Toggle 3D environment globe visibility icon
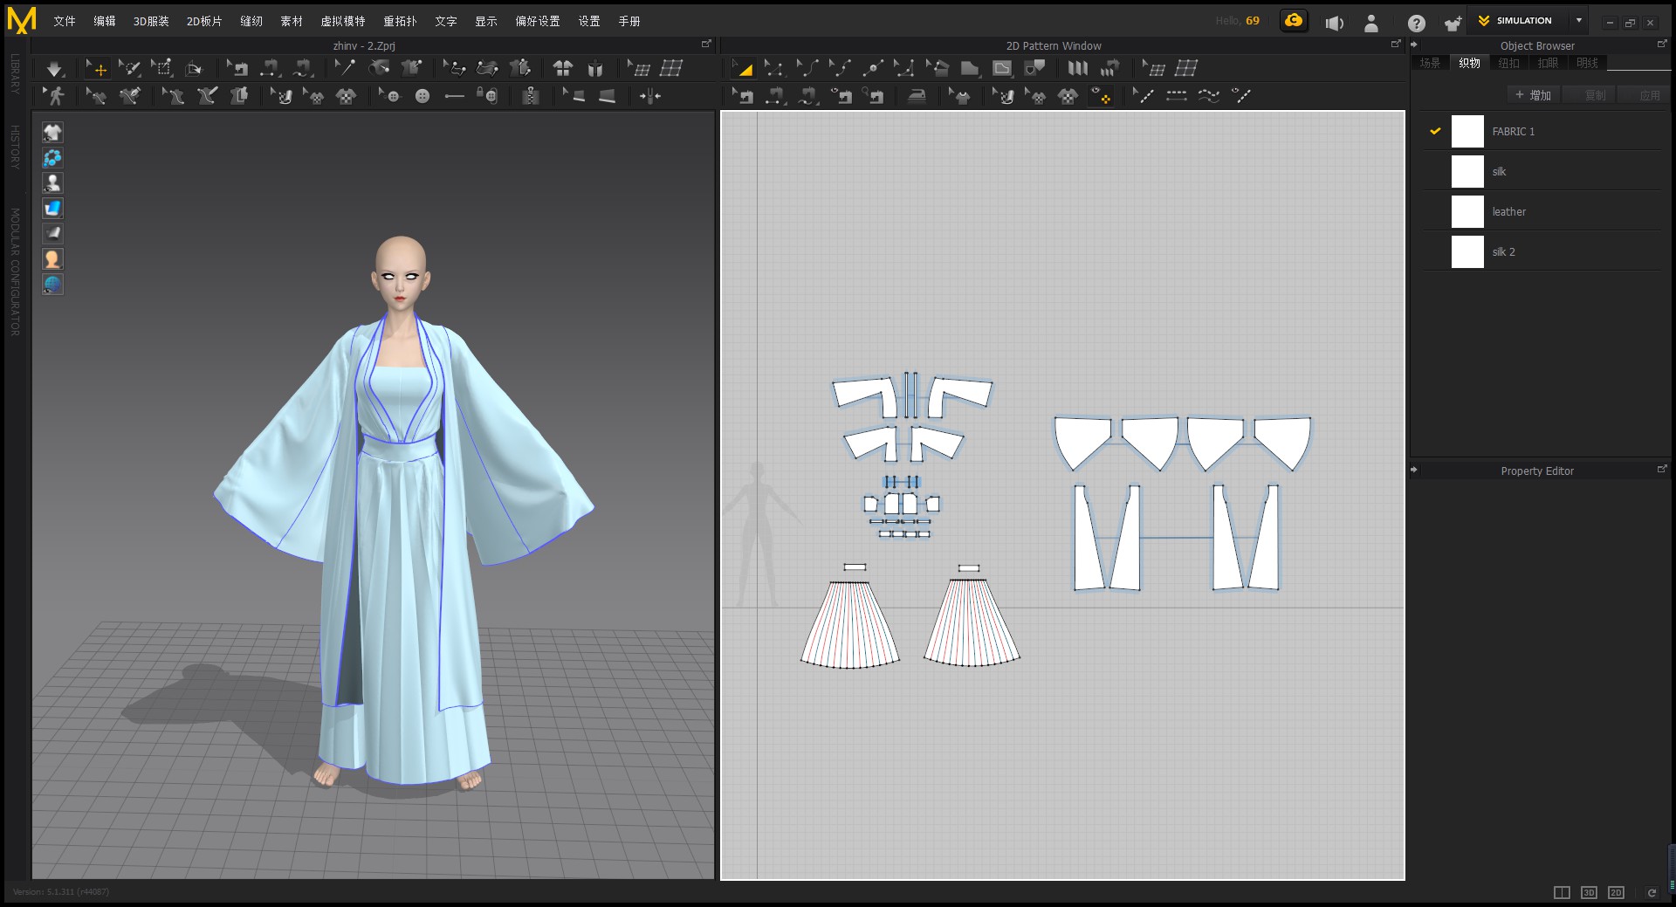This screenshot has width=1676, height=907. tap(52, 285)
